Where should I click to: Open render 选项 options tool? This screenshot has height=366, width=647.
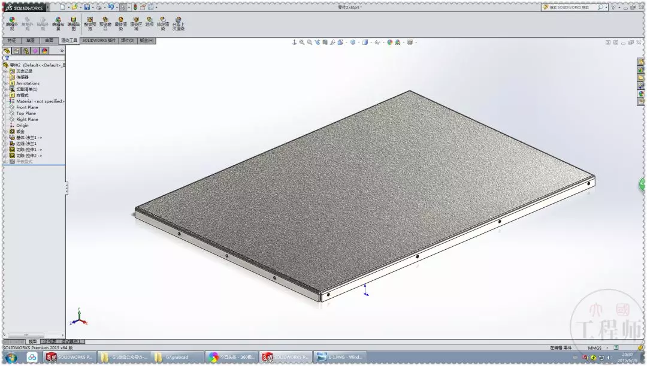point(149,22)
